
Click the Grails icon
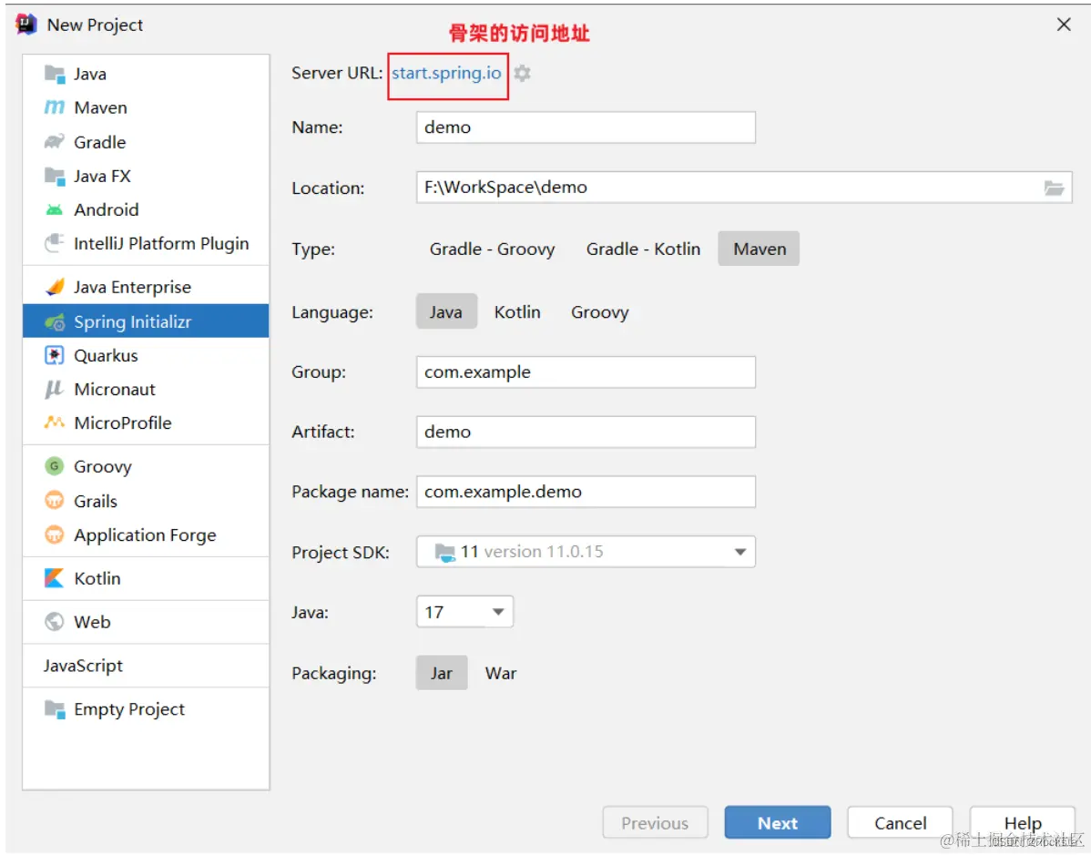pyautogui.click(x=55, y=500)
